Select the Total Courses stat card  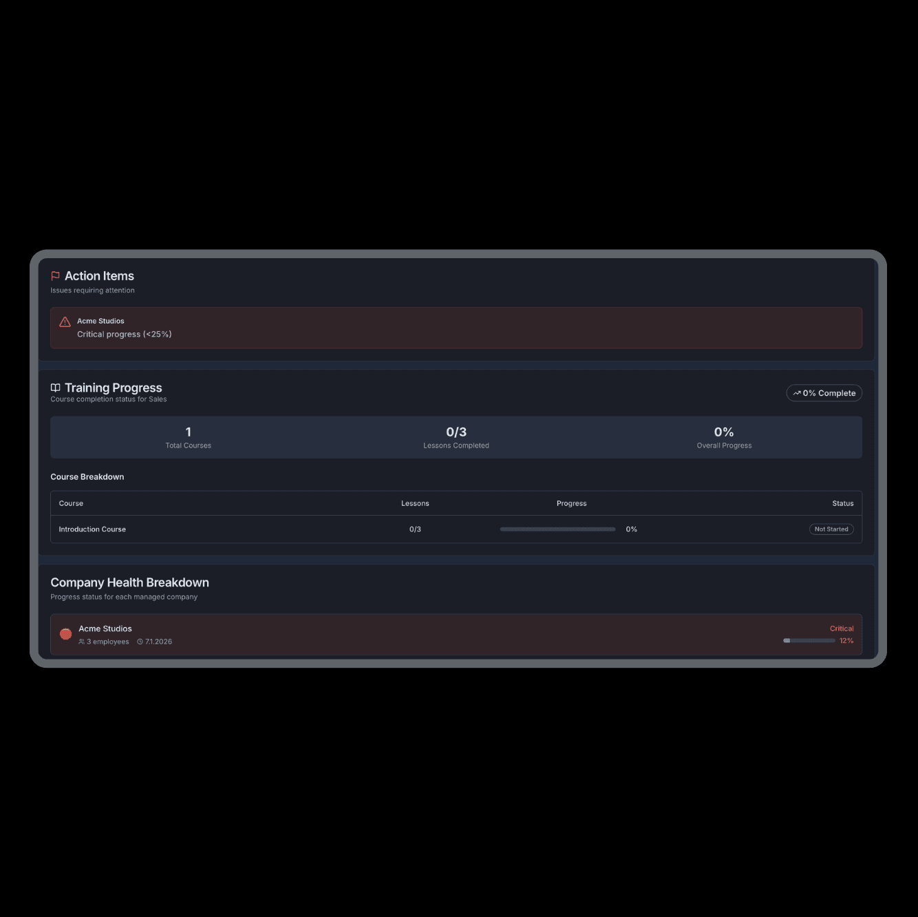tap(188, 437)
